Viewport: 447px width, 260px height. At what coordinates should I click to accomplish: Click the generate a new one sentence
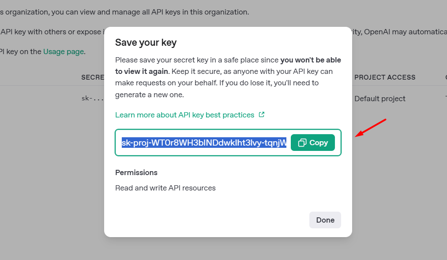[x=150, y=95]
